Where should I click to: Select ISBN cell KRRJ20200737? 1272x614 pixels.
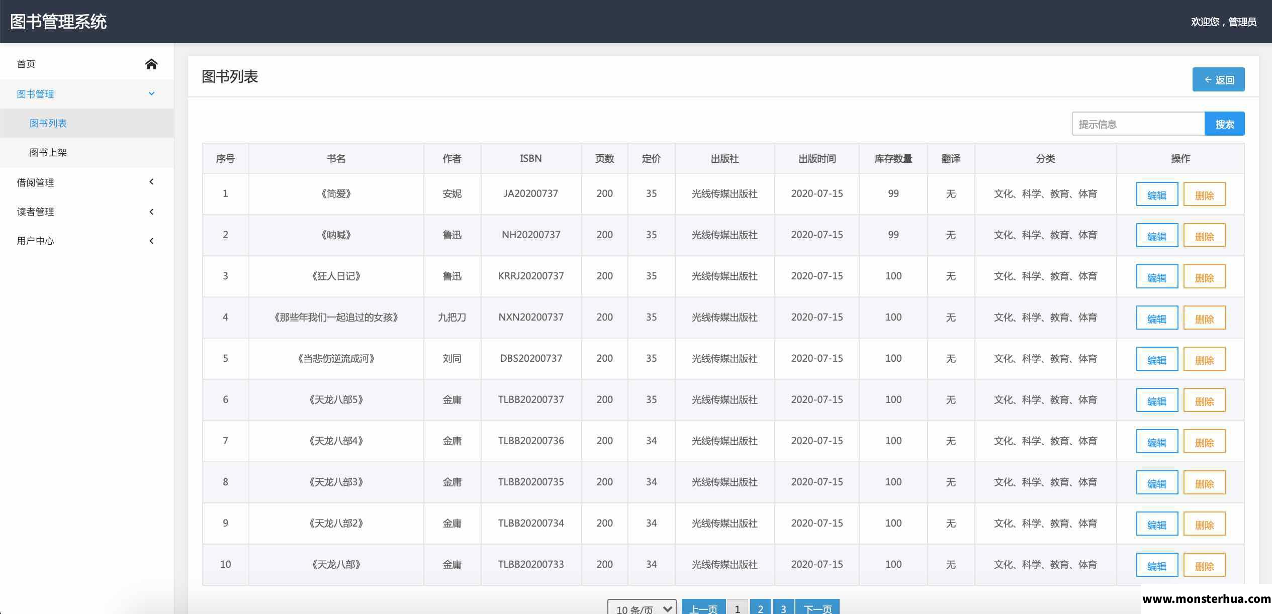tap(531, 276)
